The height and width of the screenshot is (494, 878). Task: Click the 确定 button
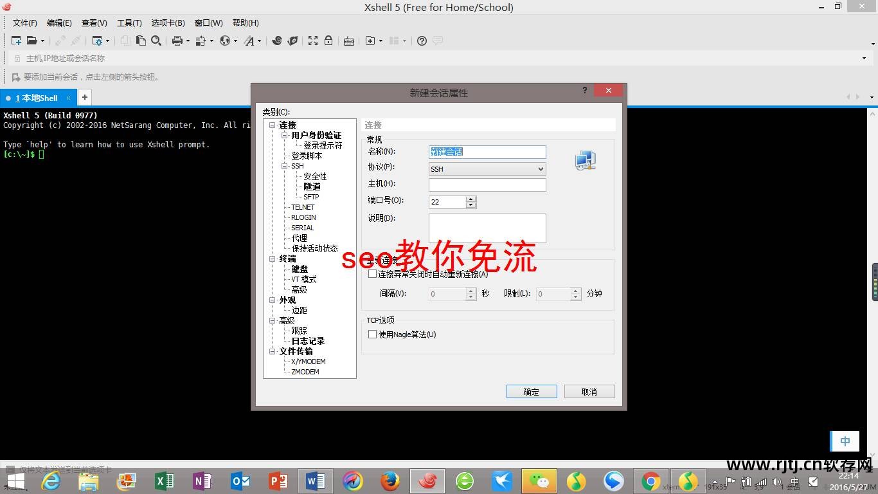coord(532,392)
